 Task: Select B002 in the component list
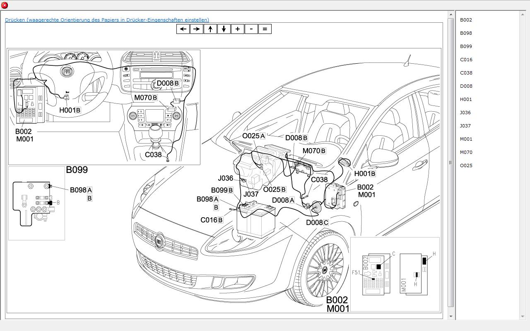click(x=466, y=20)
